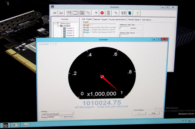This screenshot has height=129, width=195.
Task: Click the system tray flag icon
Action: (182, 121)
